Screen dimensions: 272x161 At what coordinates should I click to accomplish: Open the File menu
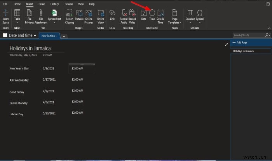pos(5,4)
